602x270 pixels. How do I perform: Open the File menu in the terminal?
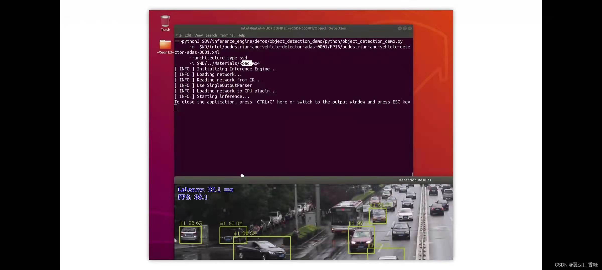pyautogui.click(x=179, y=35)
